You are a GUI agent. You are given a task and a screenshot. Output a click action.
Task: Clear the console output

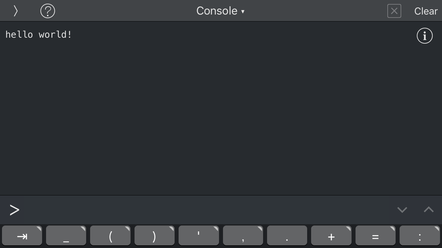pos(426,11)
